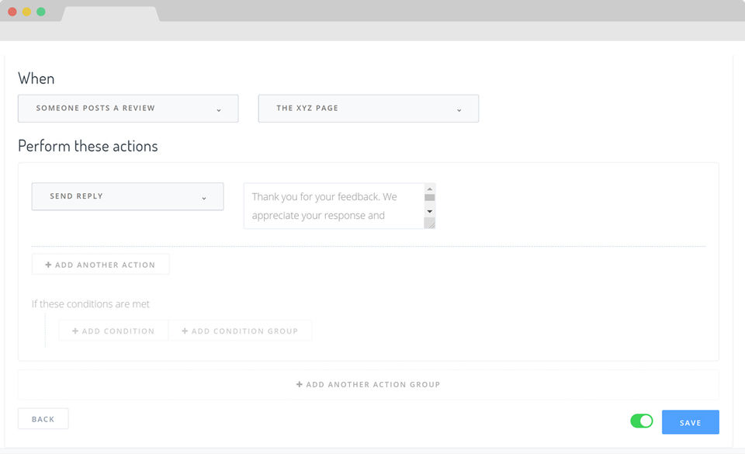Click the plus icon on Add Another Action Group
This screenshot has width=745, height=454.
(300, 384)
